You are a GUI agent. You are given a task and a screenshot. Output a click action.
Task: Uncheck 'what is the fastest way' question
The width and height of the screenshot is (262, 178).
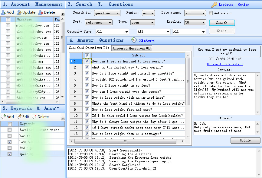pyautogui.click(x=87, y=67)
